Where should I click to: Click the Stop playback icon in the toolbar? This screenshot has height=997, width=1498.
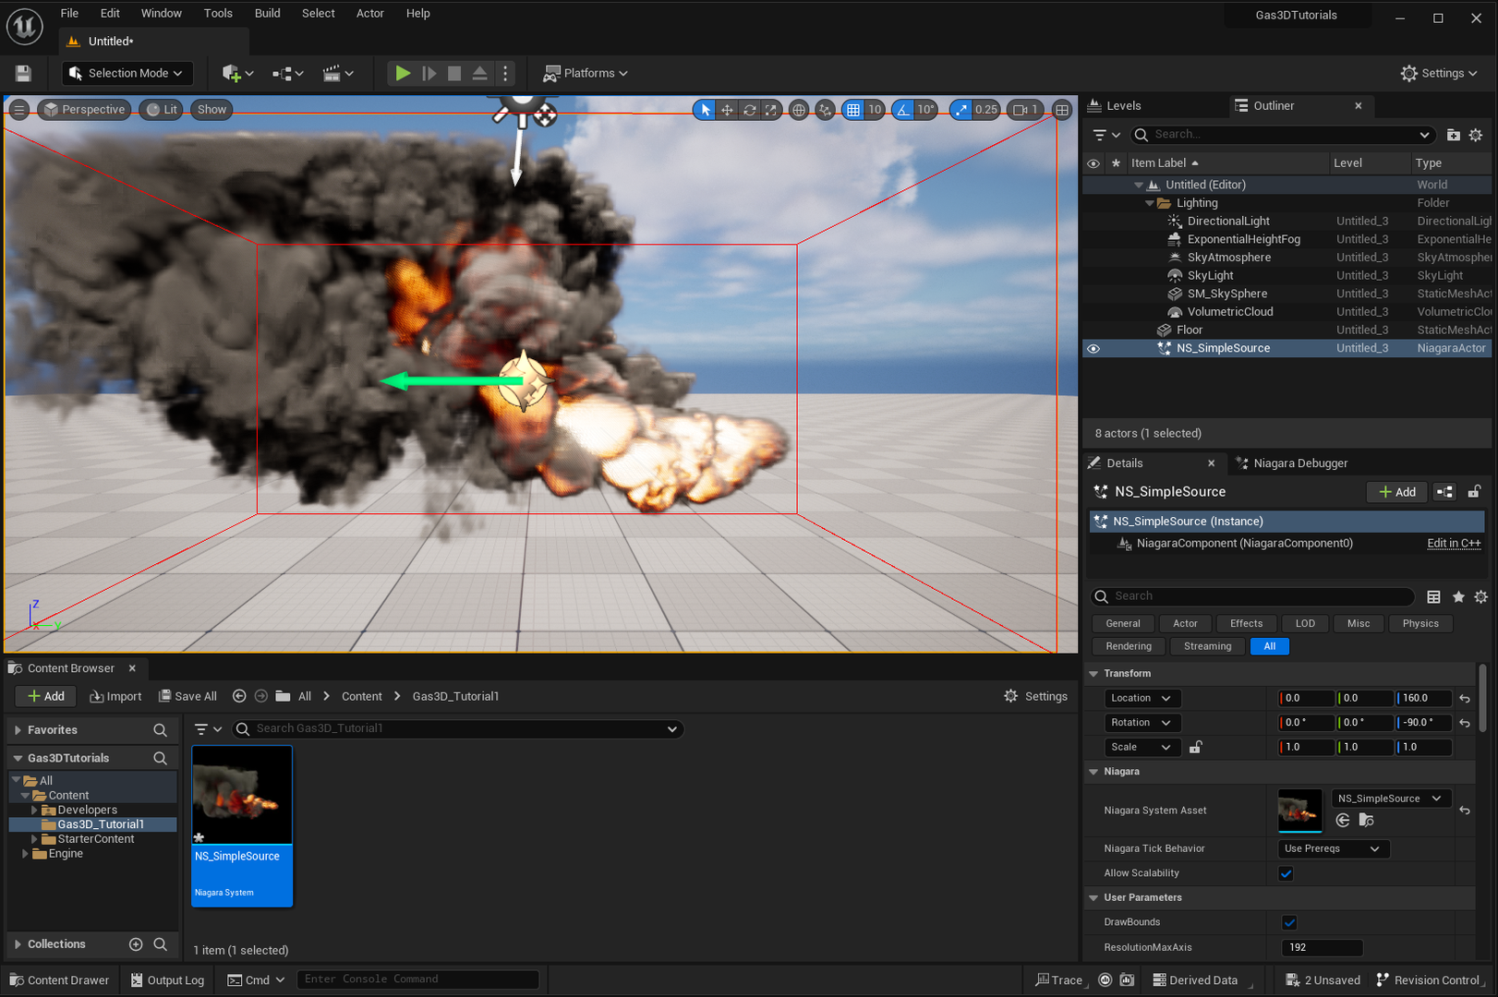tap(453, 73)
